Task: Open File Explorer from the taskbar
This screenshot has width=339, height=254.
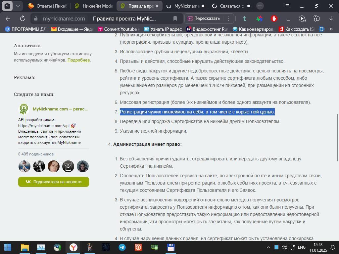Action: point(24,247)
